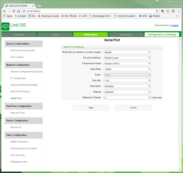This screenshot has height=173, width=183.
Task: Reload the page with the refresh icon
Action: point(14,11)
